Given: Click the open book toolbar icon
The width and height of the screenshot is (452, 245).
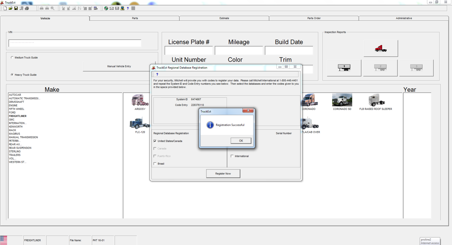Looking at the screenshot, I should coord(117,8).
